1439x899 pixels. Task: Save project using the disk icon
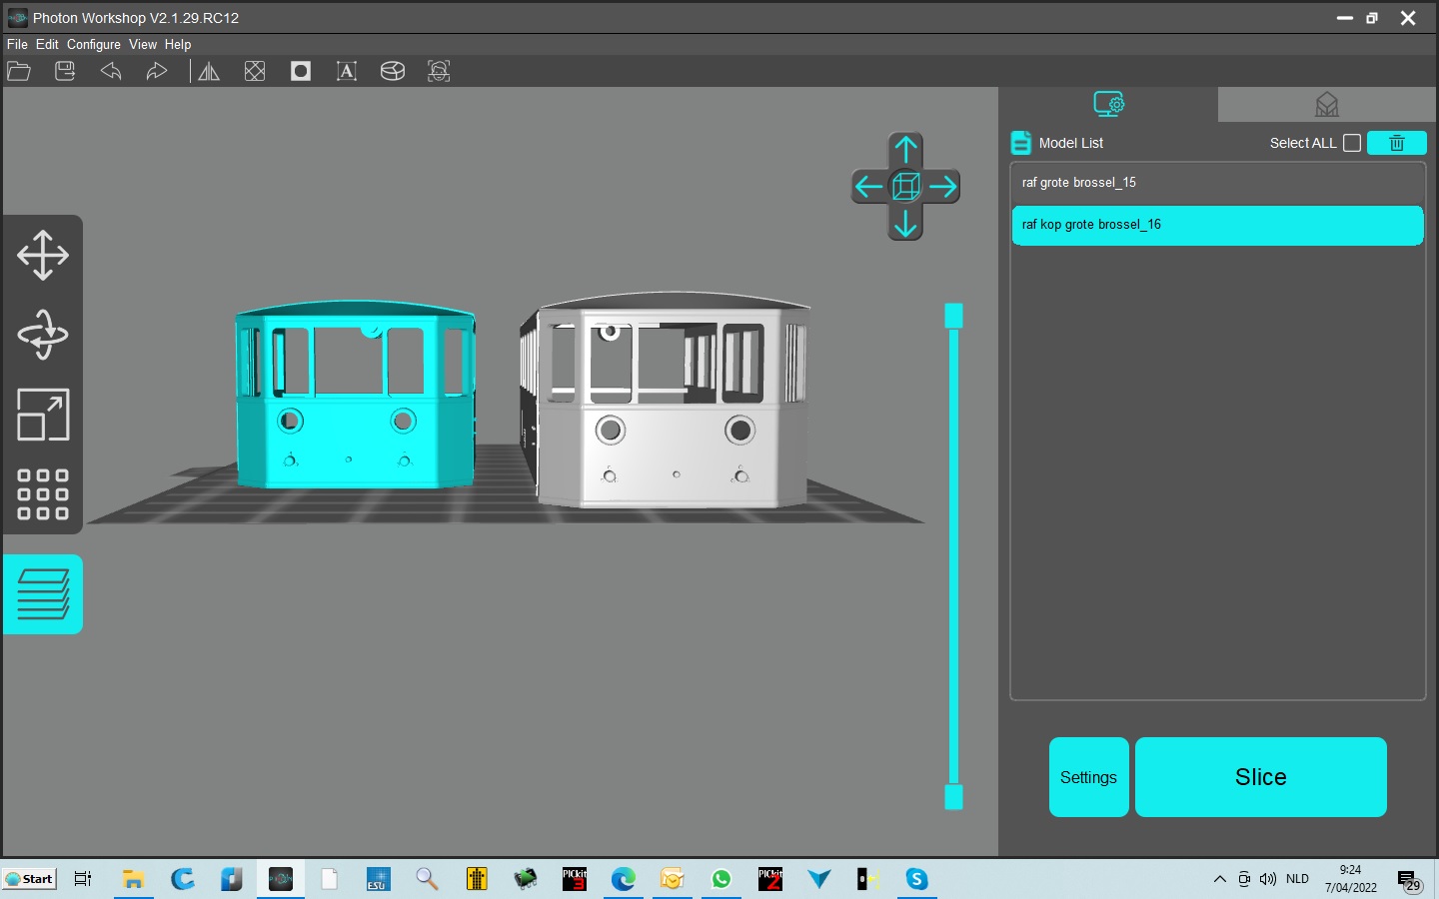coord(65,71)
